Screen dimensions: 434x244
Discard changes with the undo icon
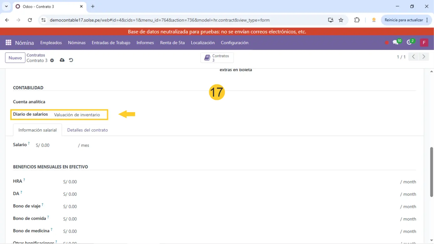click(x=71, y=60)
